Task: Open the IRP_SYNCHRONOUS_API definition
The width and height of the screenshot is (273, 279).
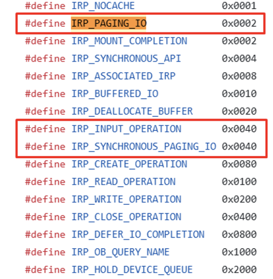Action: tap(126, 59)
